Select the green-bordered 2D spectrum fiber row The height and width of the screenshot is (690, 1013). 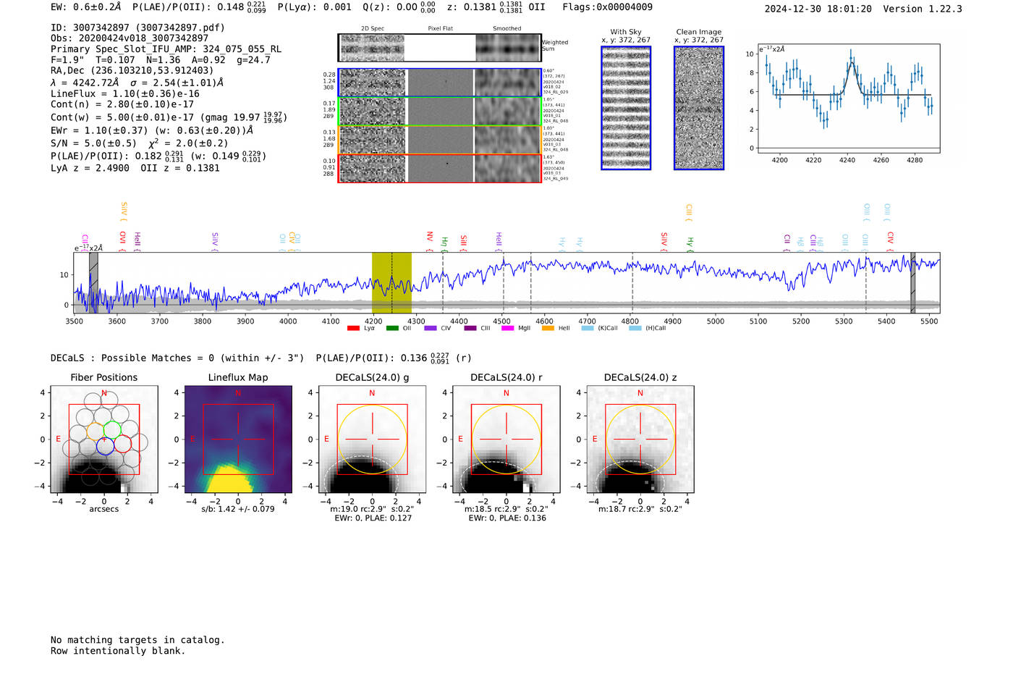tap(439, 112)
